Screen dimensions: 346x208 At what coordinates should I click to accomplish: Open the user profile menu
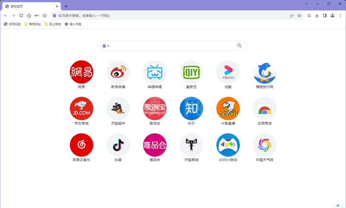333,16
